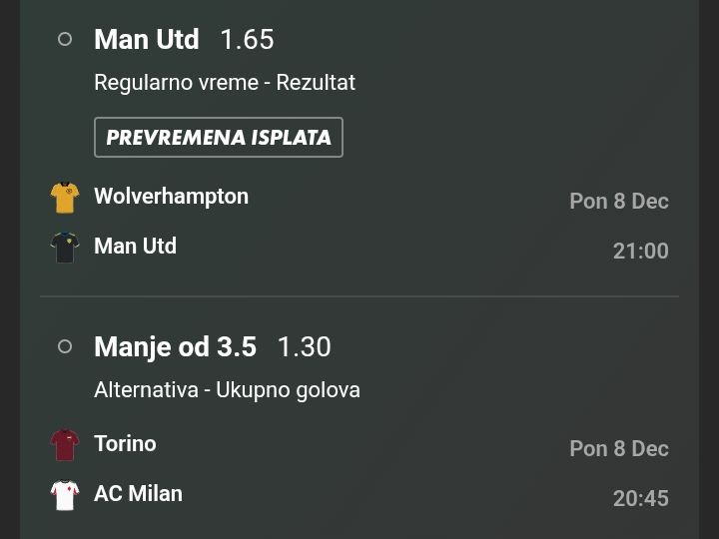Click the 21:00 kickoff time
Viewport: 719px width, 539px height.
coord(640,252)
